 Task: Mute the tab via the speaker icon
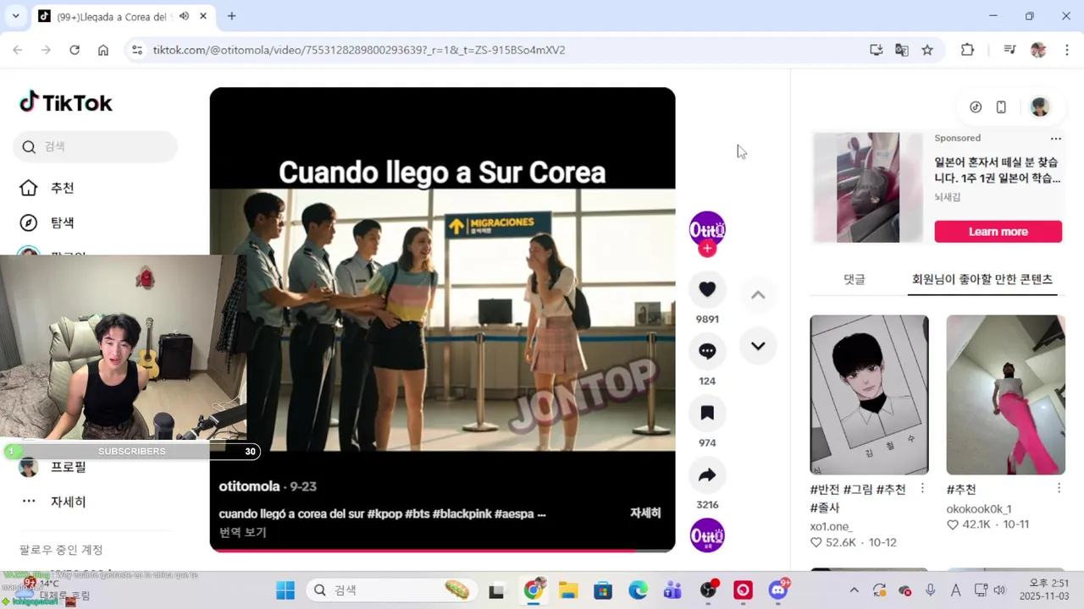tap(184, 16)
